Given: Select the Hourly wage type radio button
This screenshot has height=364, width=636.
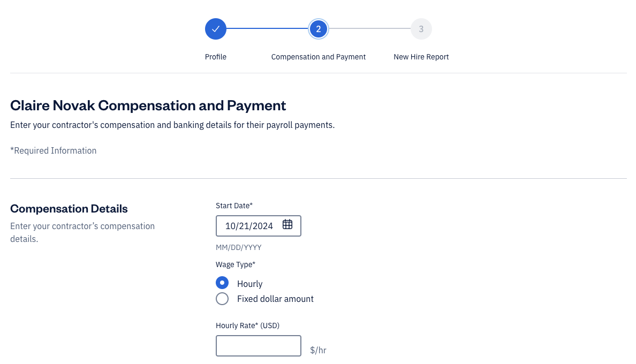Looking at the screenshot, I should pyautogui.click(x=222, y=283).
